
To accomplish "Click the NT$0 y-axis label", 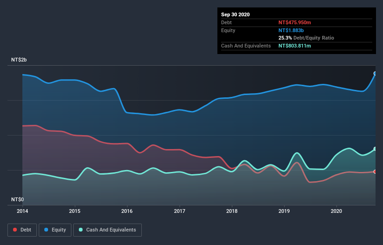I will point(17,199).
